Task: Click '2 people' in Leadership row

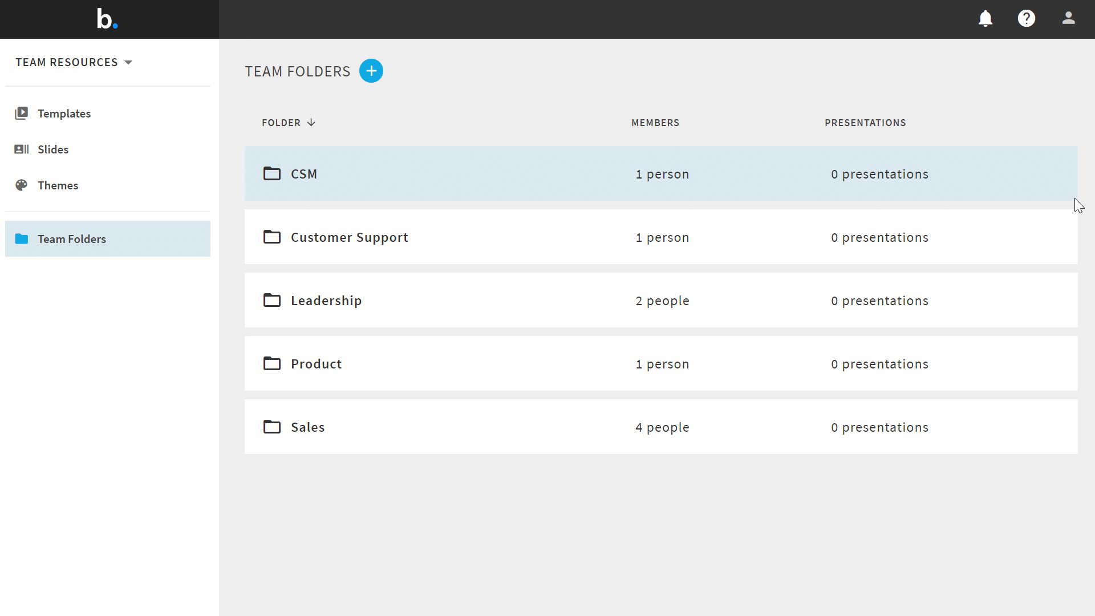Action: [663, 301]
